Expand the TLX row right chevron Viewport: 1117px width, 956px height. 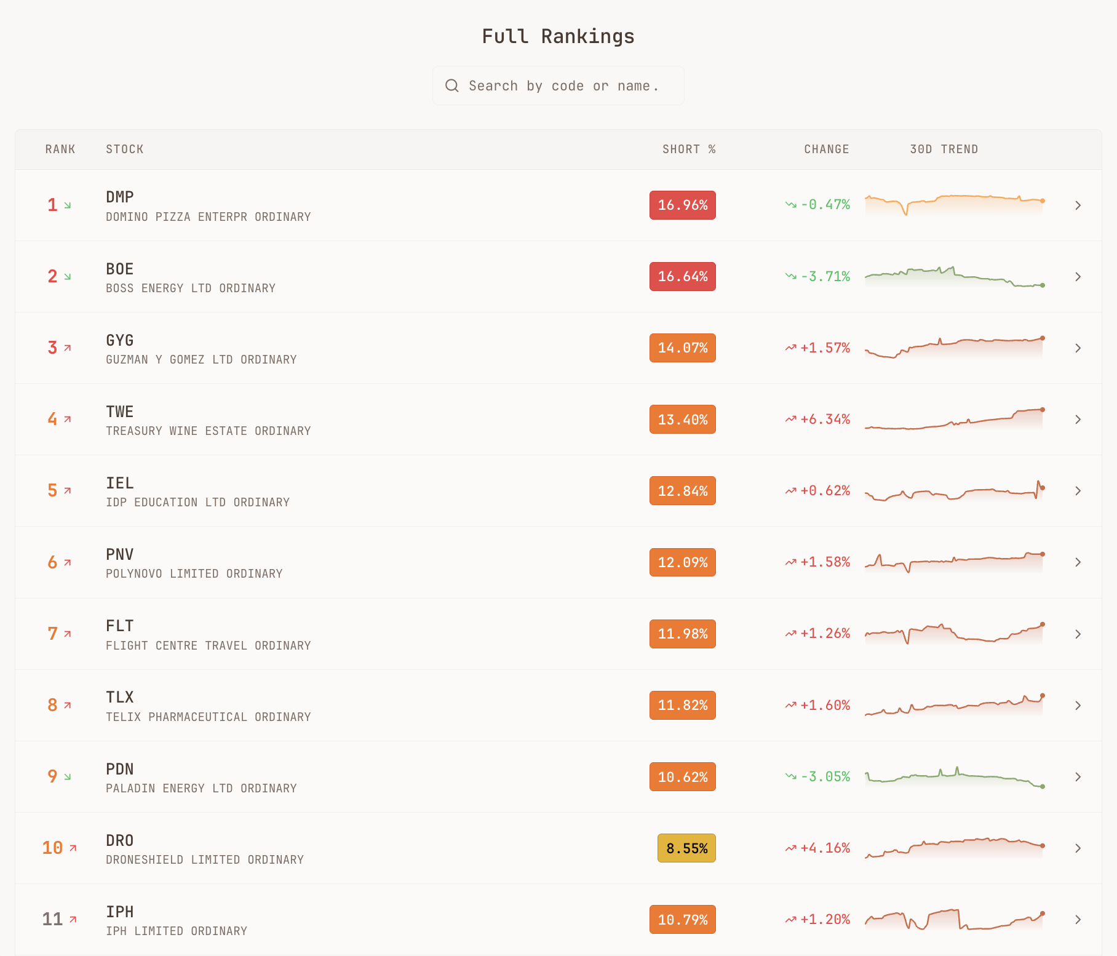coord(1078,706)
